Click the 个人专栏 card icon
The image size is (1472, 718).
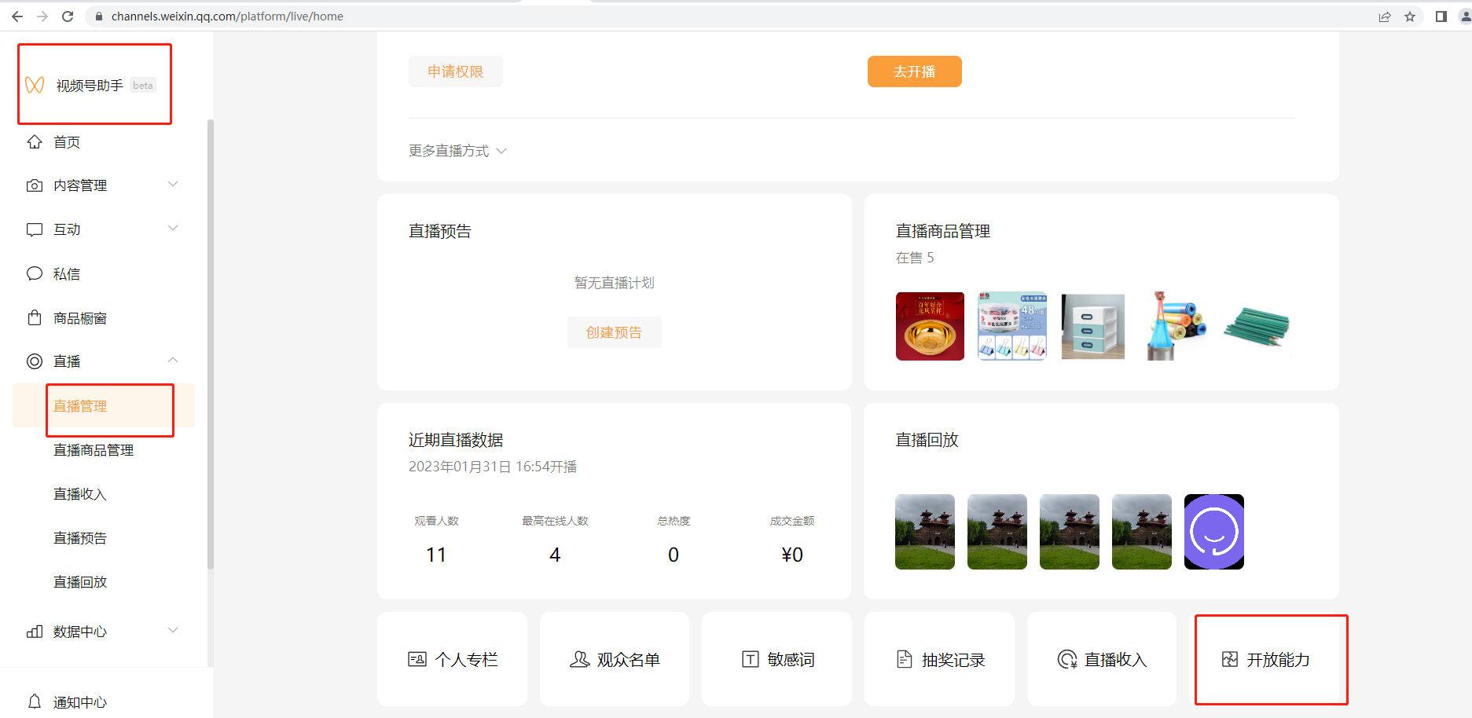(x=417, y=659)
